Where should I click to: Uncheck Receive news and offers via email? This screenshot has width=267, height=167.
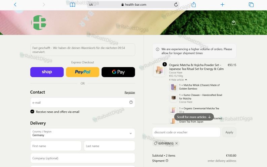coord(32,112)
